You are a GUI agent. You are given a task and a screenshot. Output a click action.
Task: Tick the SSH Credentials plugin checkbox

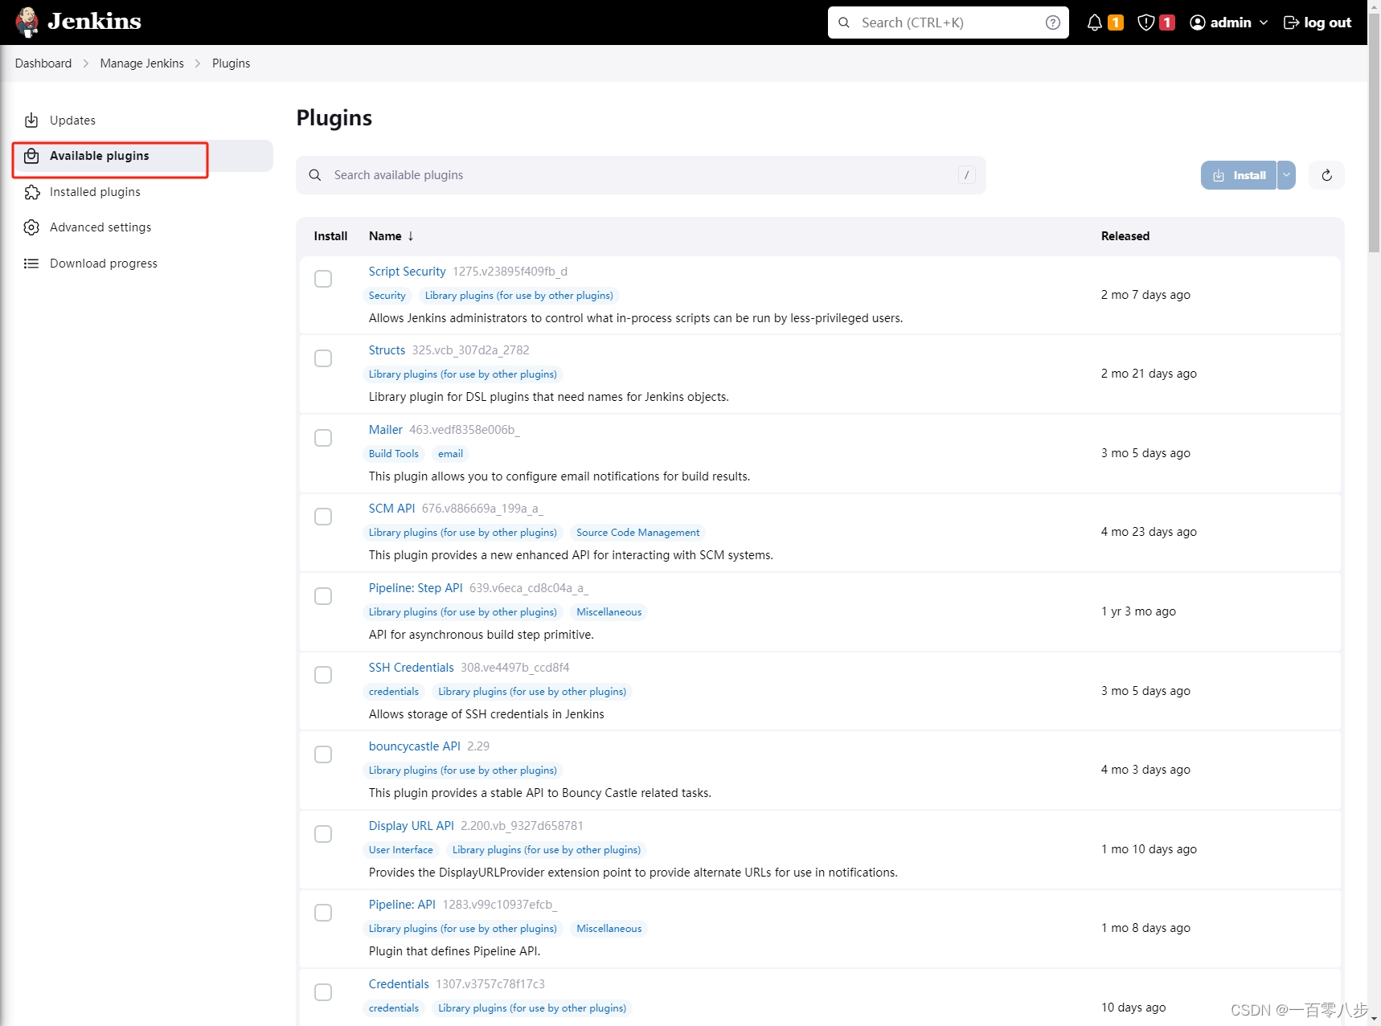323,675
